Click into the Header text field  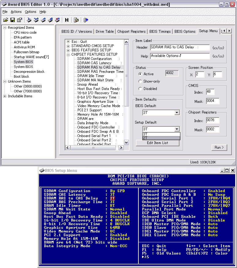click(x=180, y=47)
